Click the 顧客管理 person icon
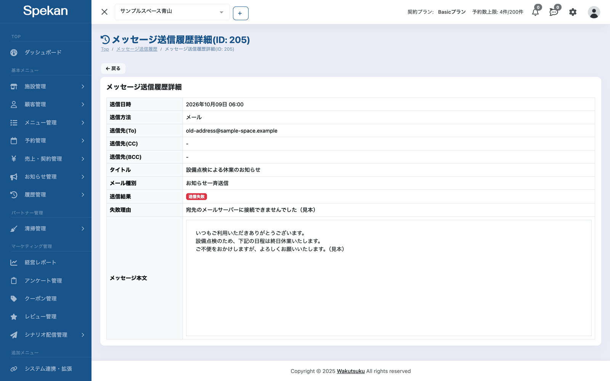 14,104
